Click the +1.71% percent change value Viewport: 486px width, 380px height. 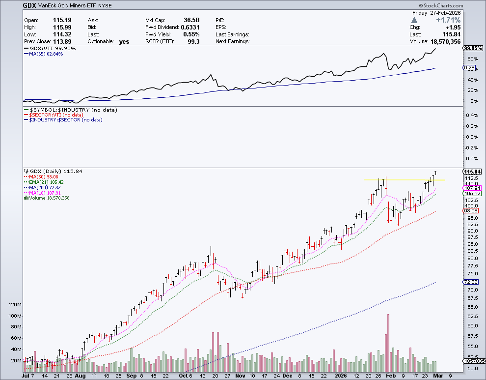[448, 20]
